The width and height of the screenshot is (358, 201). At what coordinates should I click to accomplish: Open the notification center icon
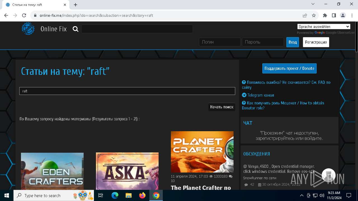(349, 195)
